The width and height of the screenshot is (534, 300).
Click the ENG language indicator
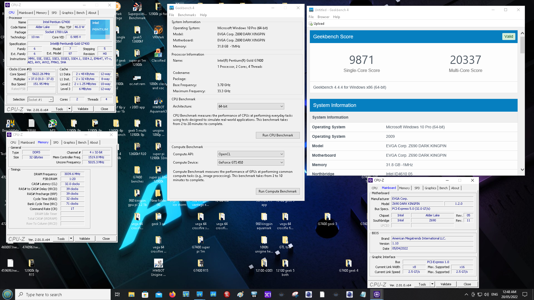495,294
